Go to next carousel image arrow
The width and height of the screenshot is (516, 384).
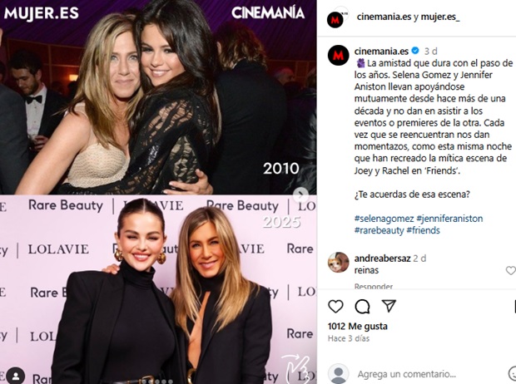click(300, 194)
